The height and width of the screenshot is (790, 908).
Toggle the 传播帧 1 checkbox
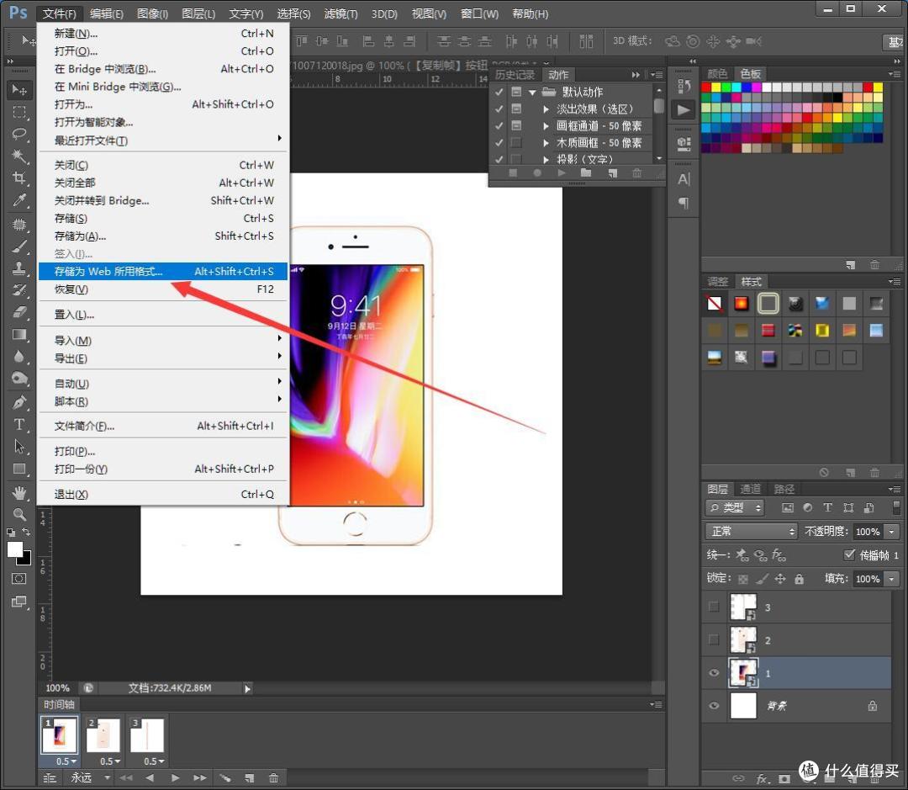[x=849, y=554]
